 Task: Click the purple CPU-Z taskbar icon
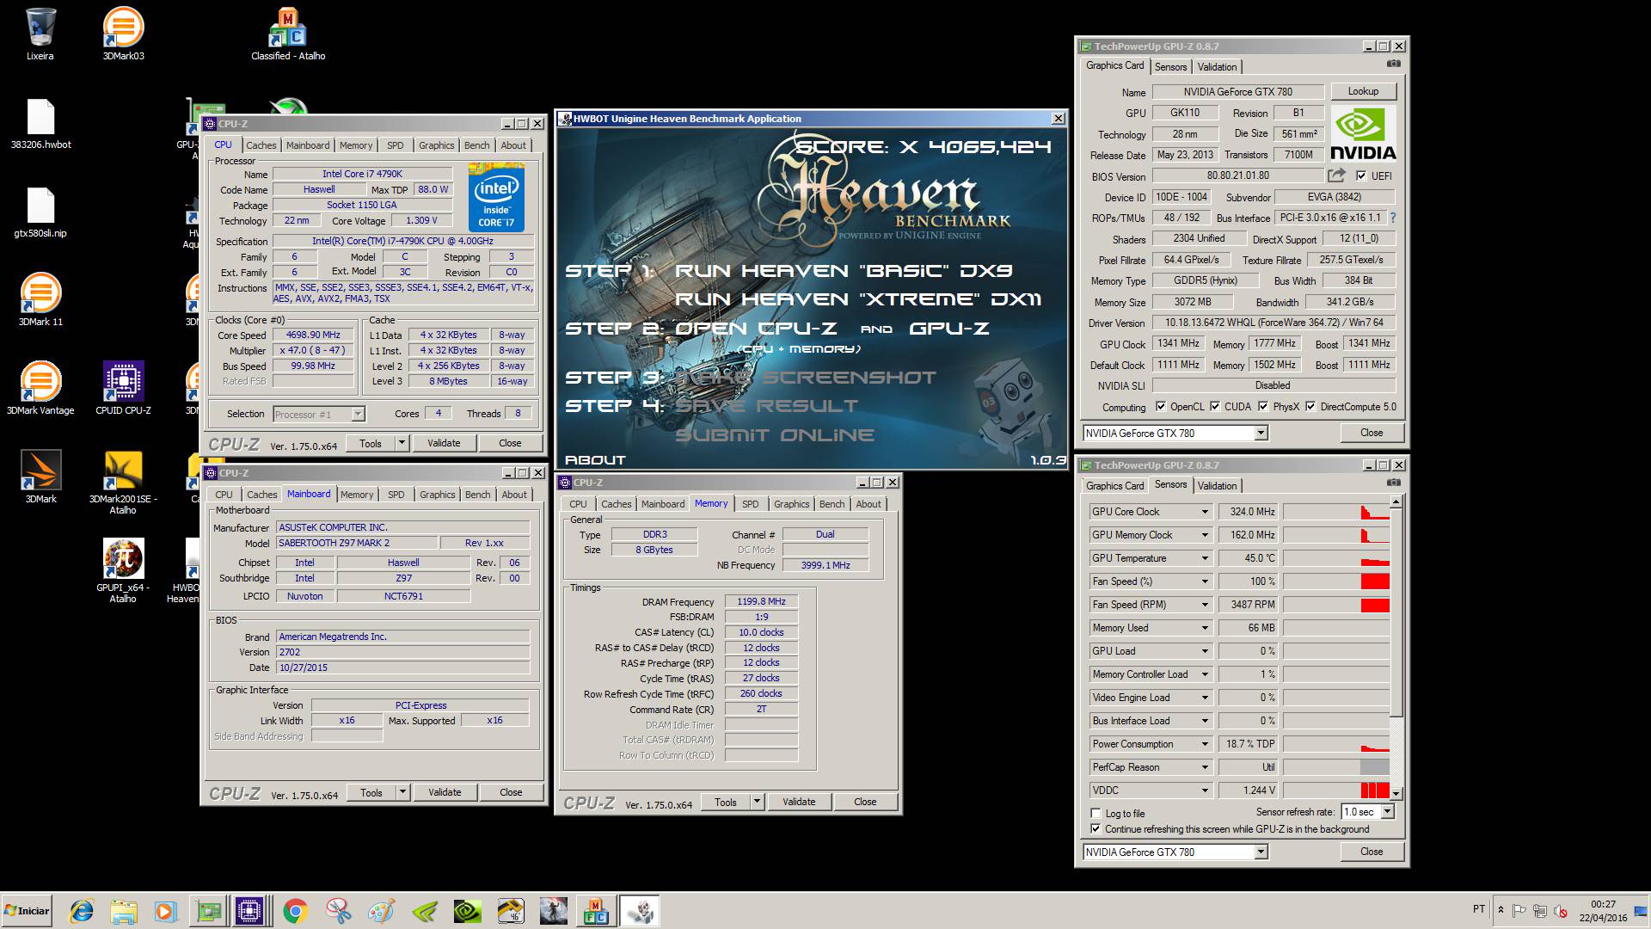point(249,911)
